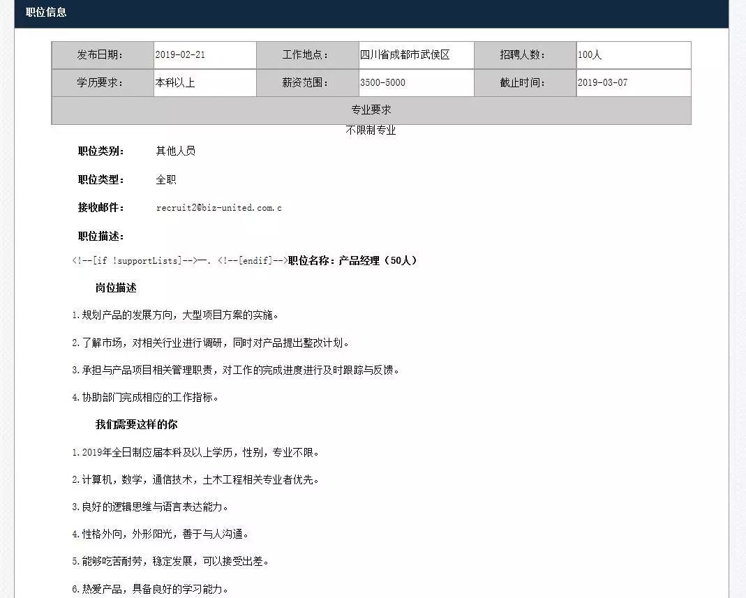Click the 本科以上 education value
746x598 pixels.
click(175, 83)
